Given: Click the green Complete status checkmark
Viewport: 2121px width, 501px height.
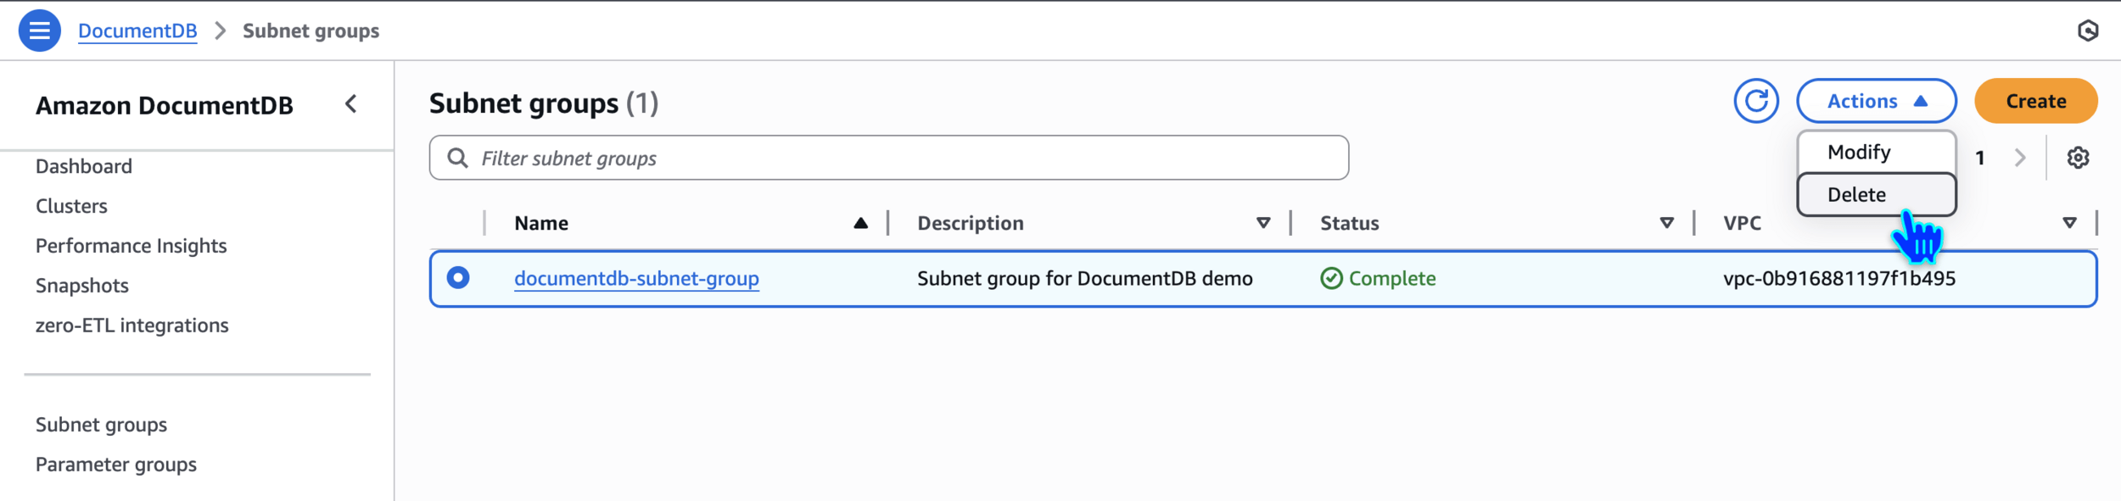Looking at the screenshot, I should pos(1331,278).
